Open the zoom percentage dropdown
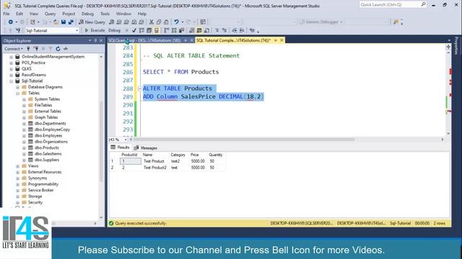Screen dimensions: 462x259 (x=126, y=140)
